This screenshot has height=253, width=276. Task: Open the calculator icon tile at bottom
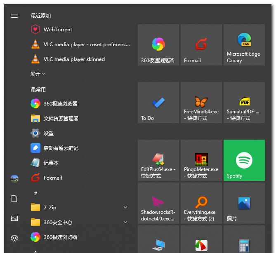[244, 239]
